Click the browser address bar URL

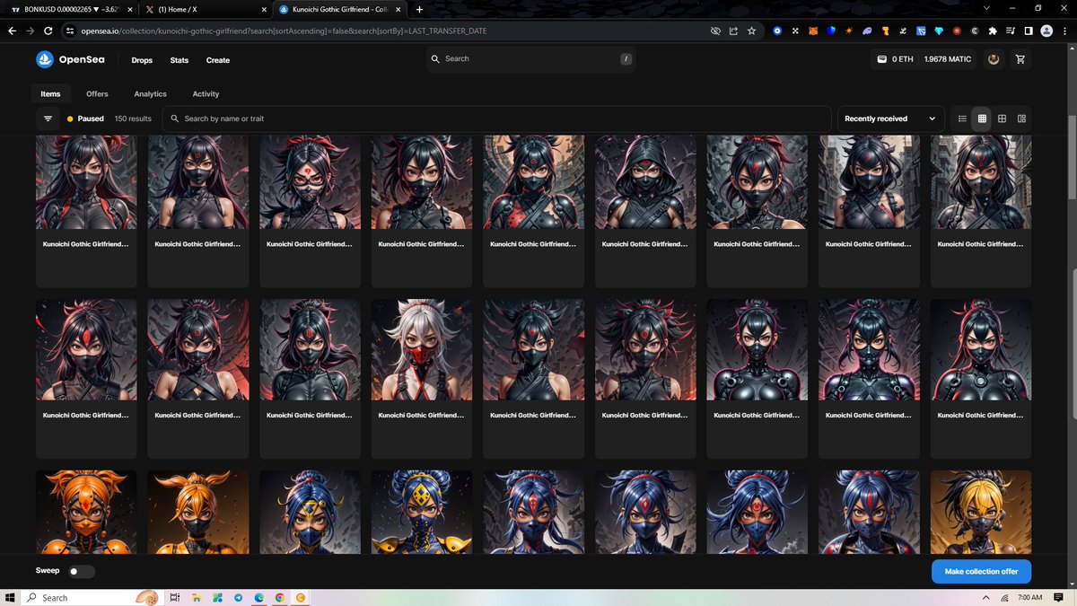(x=285, y=31)
